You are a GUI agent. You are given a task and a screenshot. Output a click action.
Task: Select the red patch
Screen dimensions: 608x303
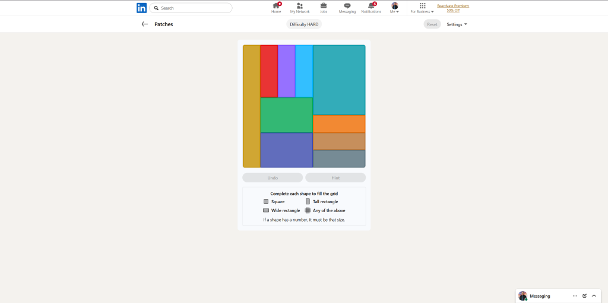click(x=269, y=71)
